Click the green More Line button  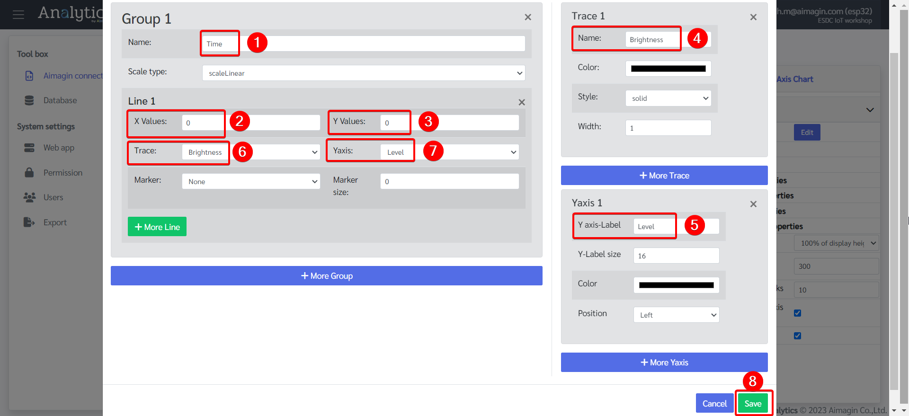point(157,227)
